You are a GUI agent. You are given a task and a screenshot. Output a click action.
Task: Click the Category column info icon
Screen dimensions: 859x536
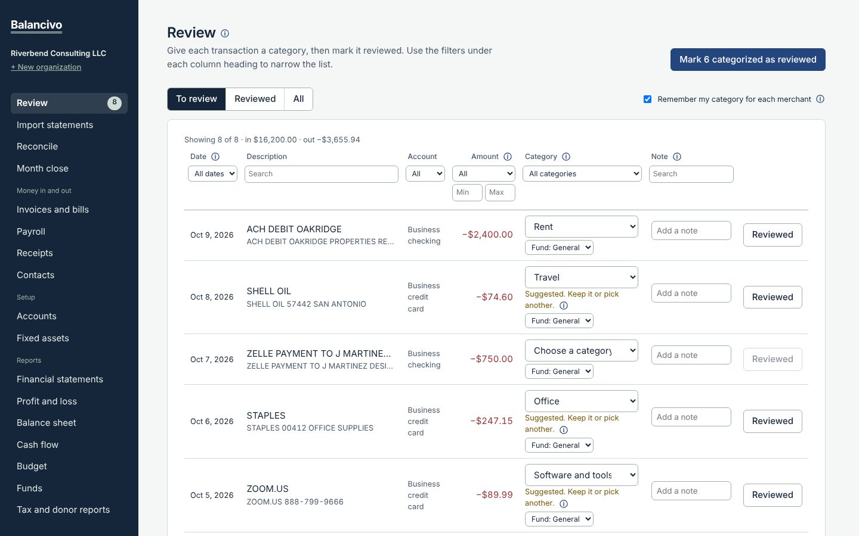566,157
